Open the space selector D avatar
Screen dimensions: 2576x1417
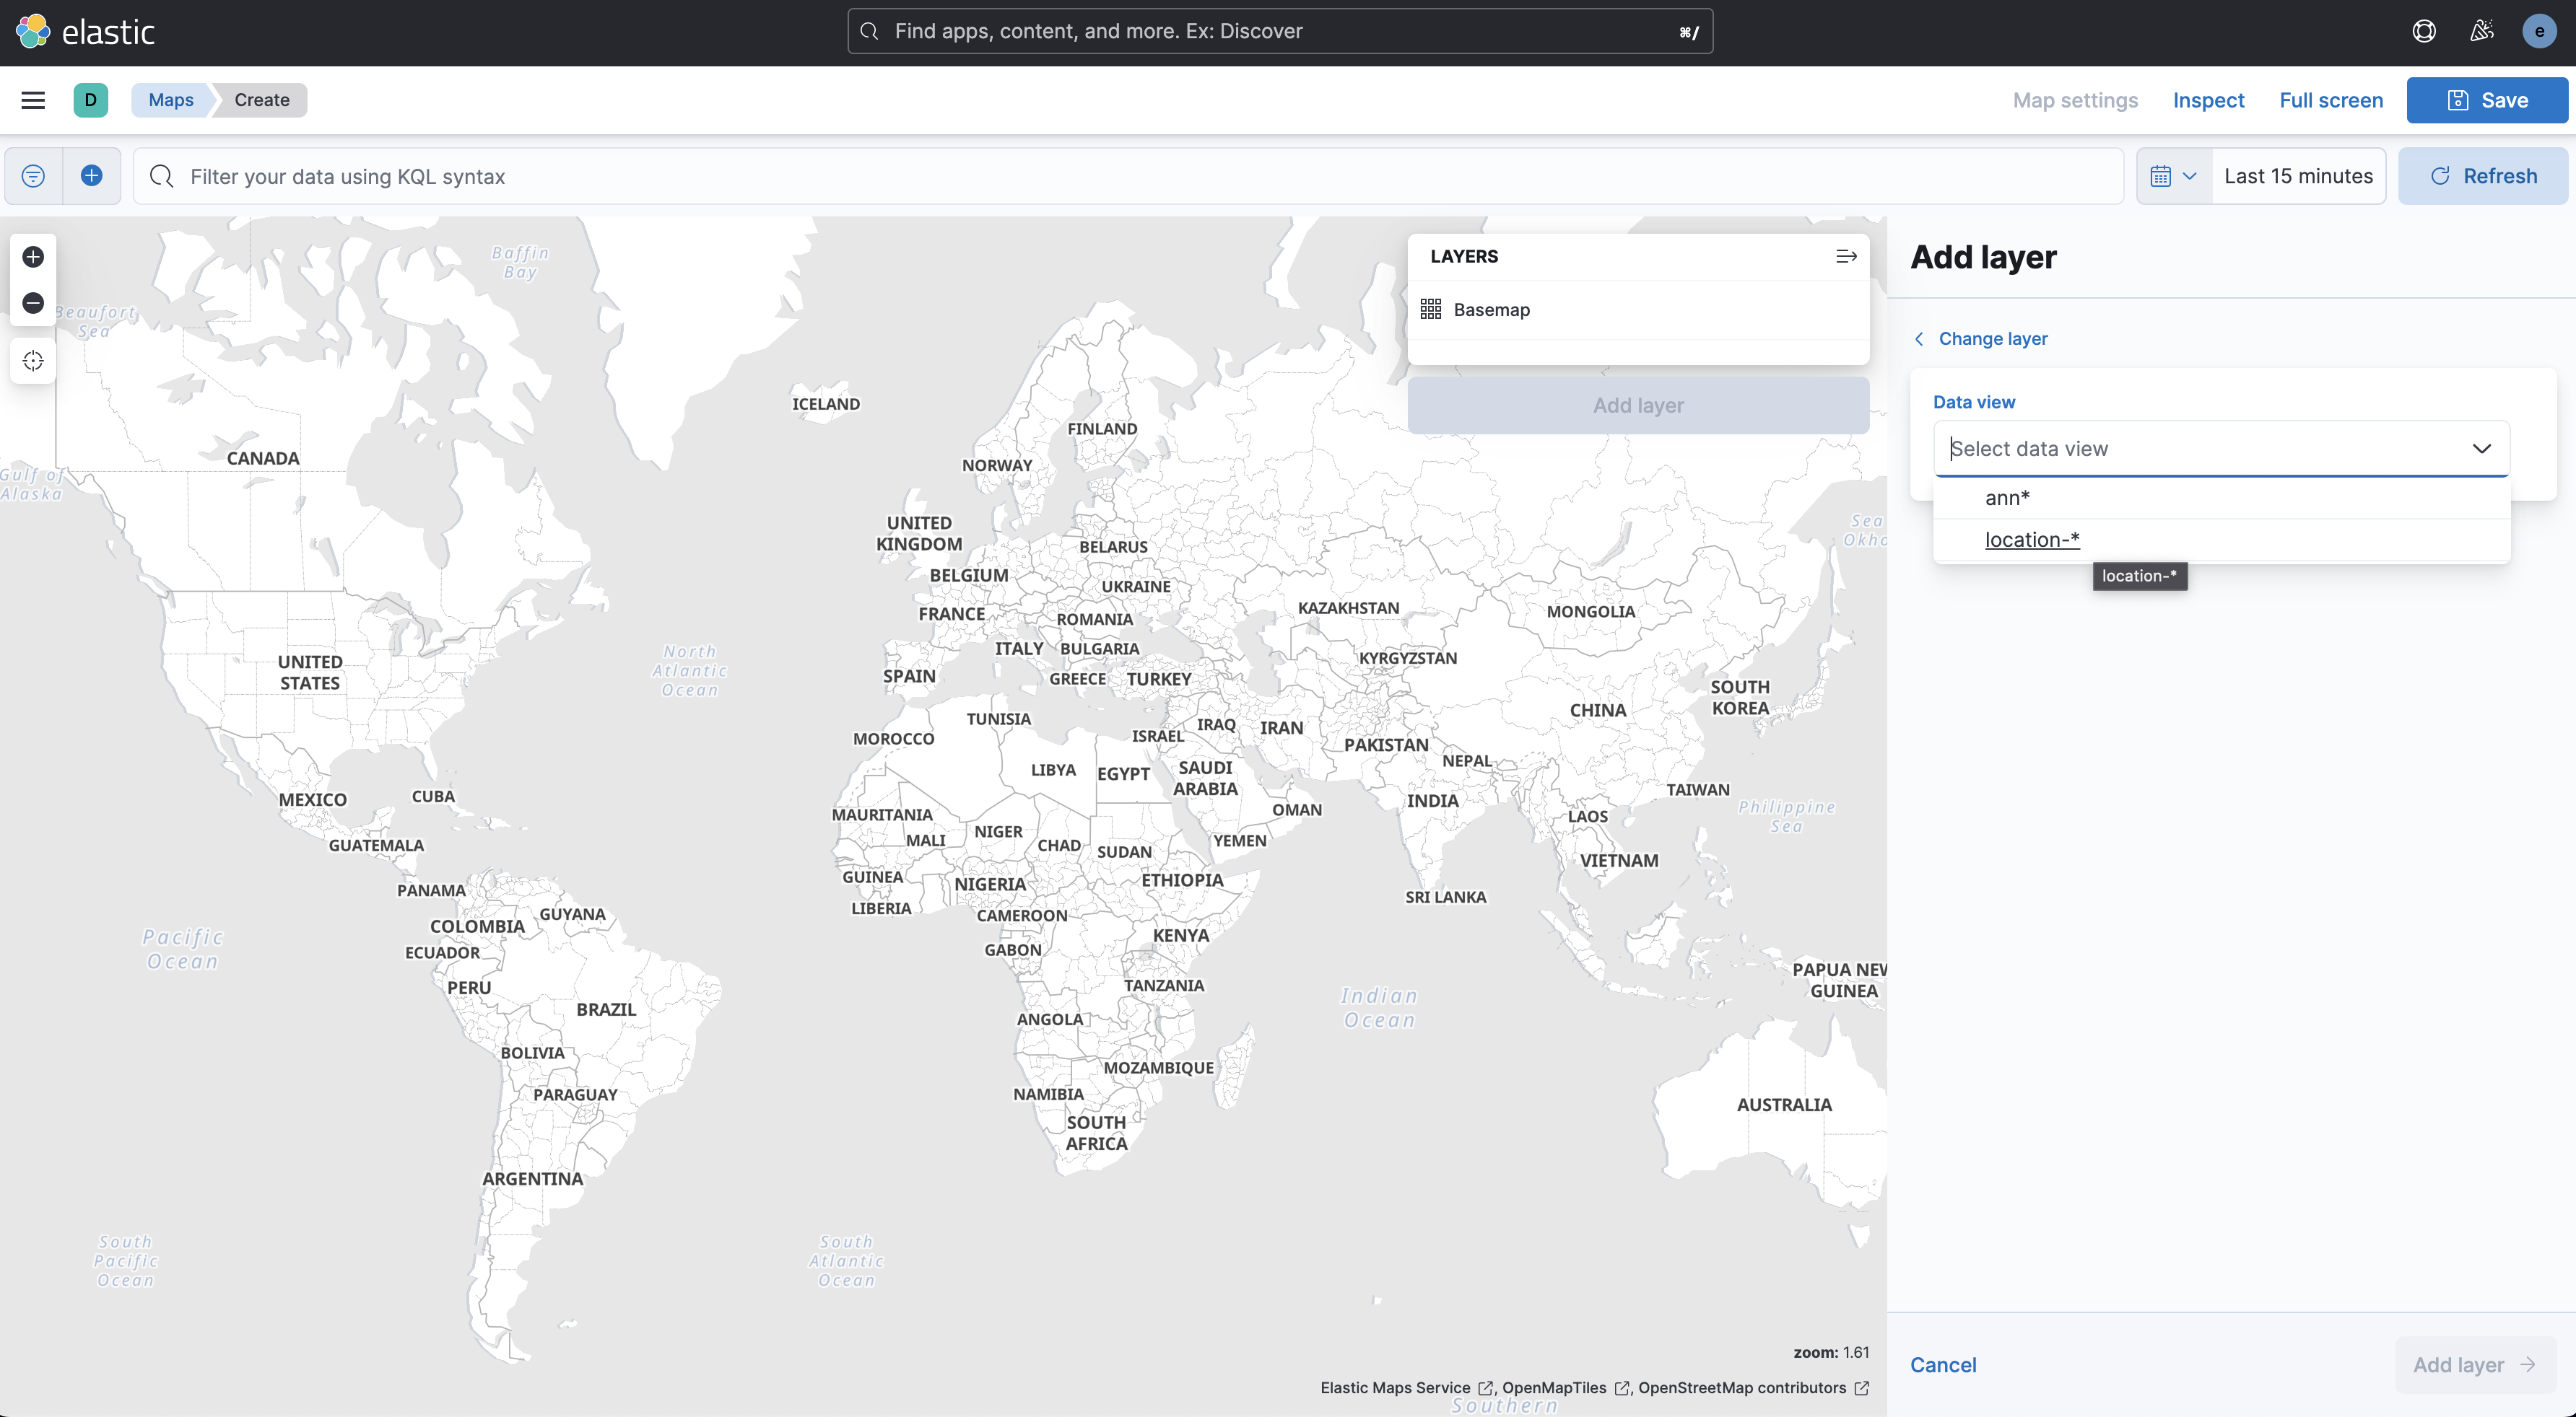click(91, 100)
